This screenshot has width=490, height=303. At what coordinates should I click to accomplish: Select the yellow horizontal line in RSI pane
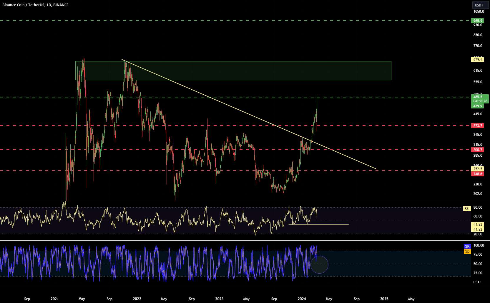tap(318, 224)
